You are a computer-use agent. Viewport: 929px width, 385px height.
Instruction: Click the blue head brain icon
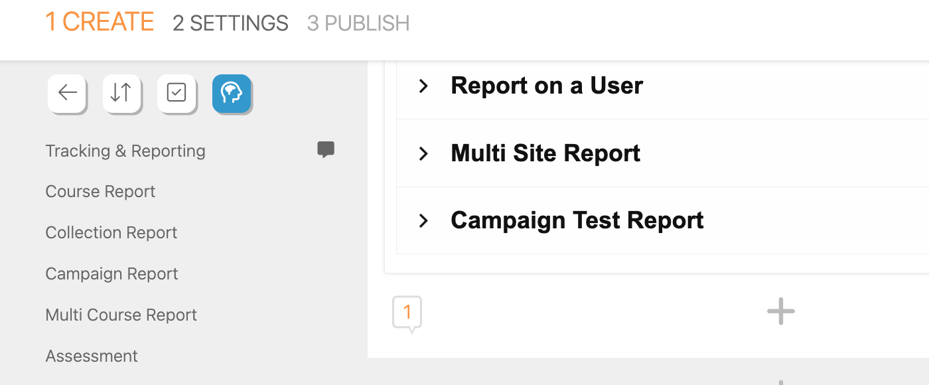232,93
